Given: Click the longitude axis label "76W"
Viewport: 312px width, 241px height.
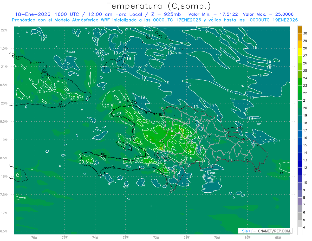Looking at the screenshot, I should pos(34,238).
